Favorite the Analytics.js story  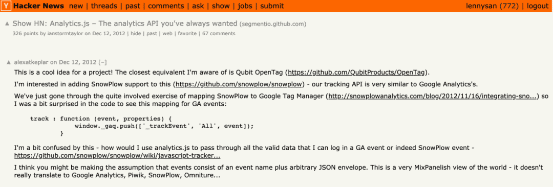click(x=187, y=34)
